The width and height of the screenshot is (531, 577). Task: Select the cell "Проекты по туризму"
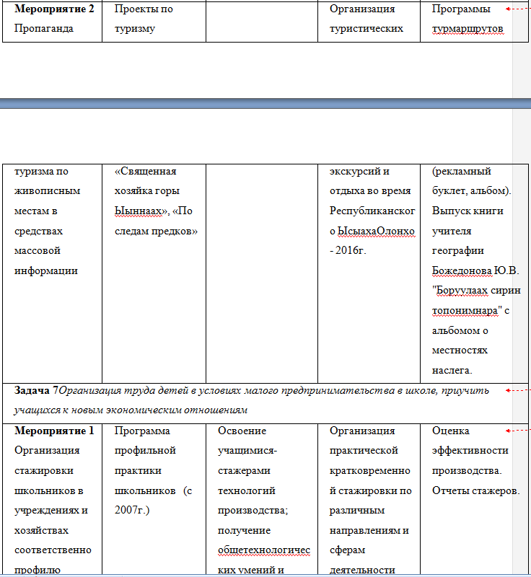(x=154, y=21)
